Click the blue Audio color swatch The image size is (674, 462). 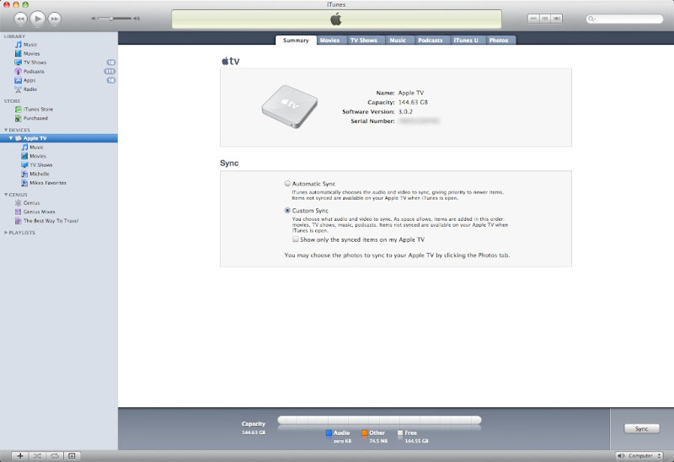click(x=329, y=432)
